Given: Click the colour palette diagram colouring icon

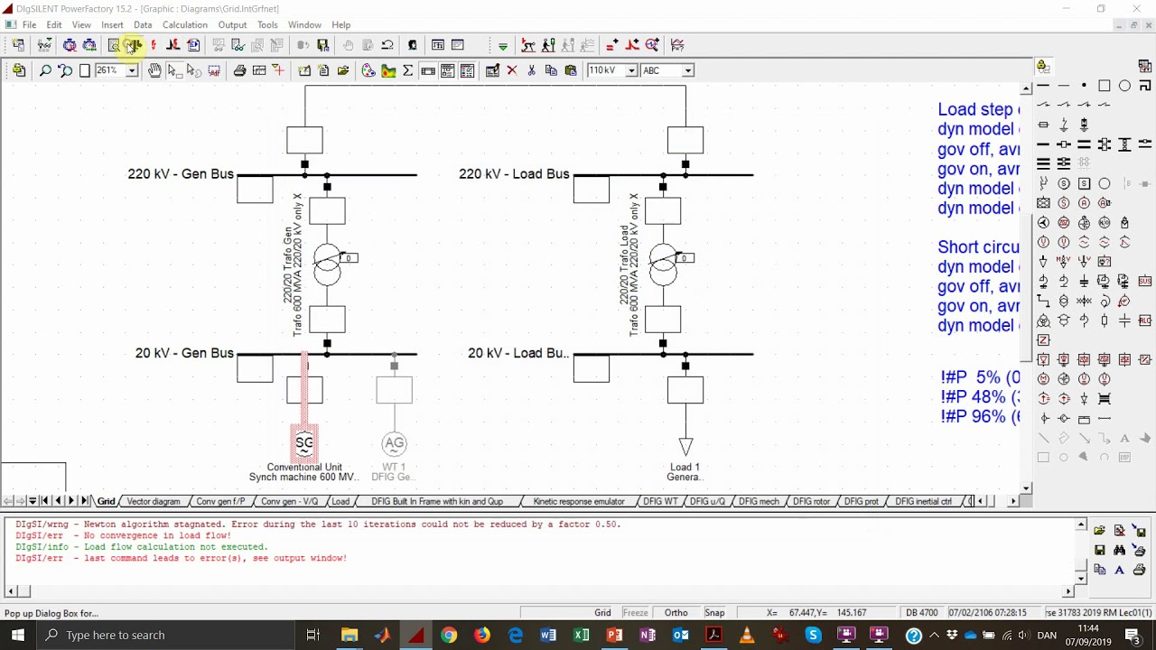Looking at the screenshot, I should pyautogui.click(x=368, y=70).
